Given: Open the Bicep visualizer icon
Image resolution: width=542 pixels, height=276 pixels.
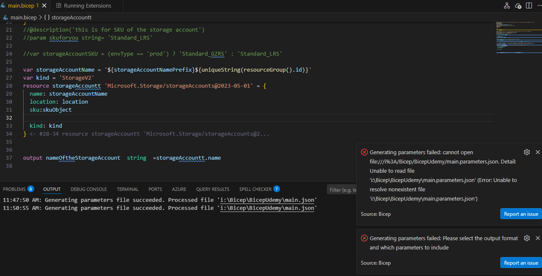Looking at the screenshot, I should [x=507, y=6].
